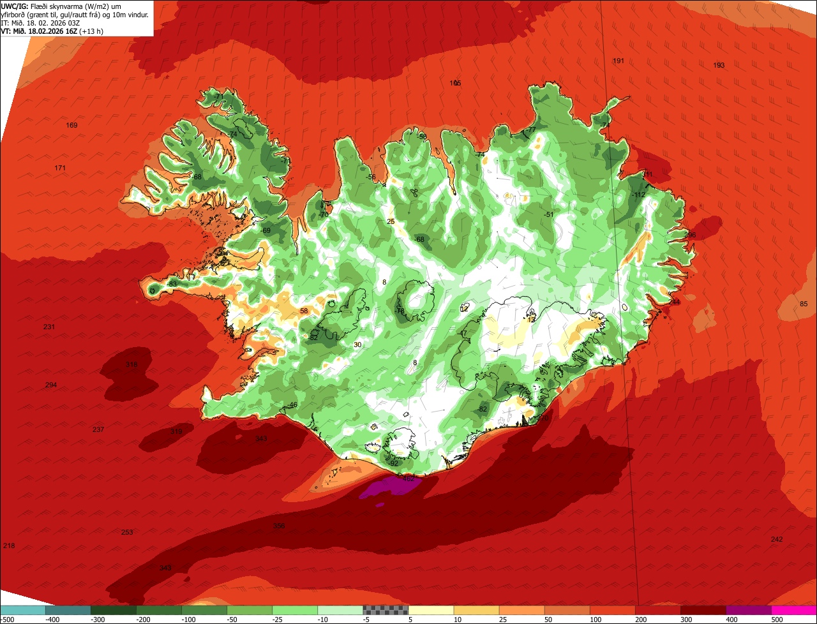Click the 294 flux value on the map
The height and width of the screenshot is (624, 817).
coord(51,385)
